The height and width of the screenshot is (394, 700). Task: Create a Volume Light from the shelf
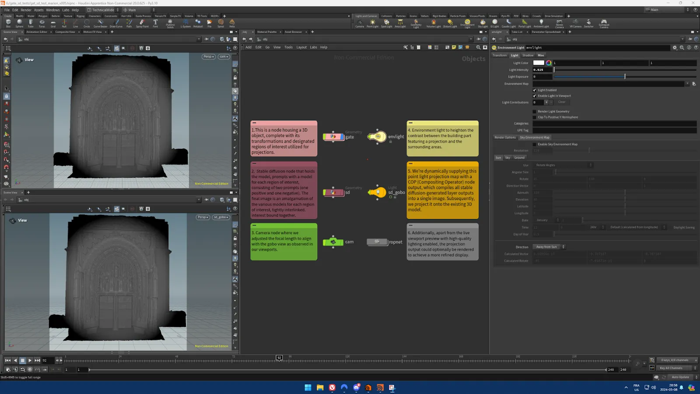[434, 23]
